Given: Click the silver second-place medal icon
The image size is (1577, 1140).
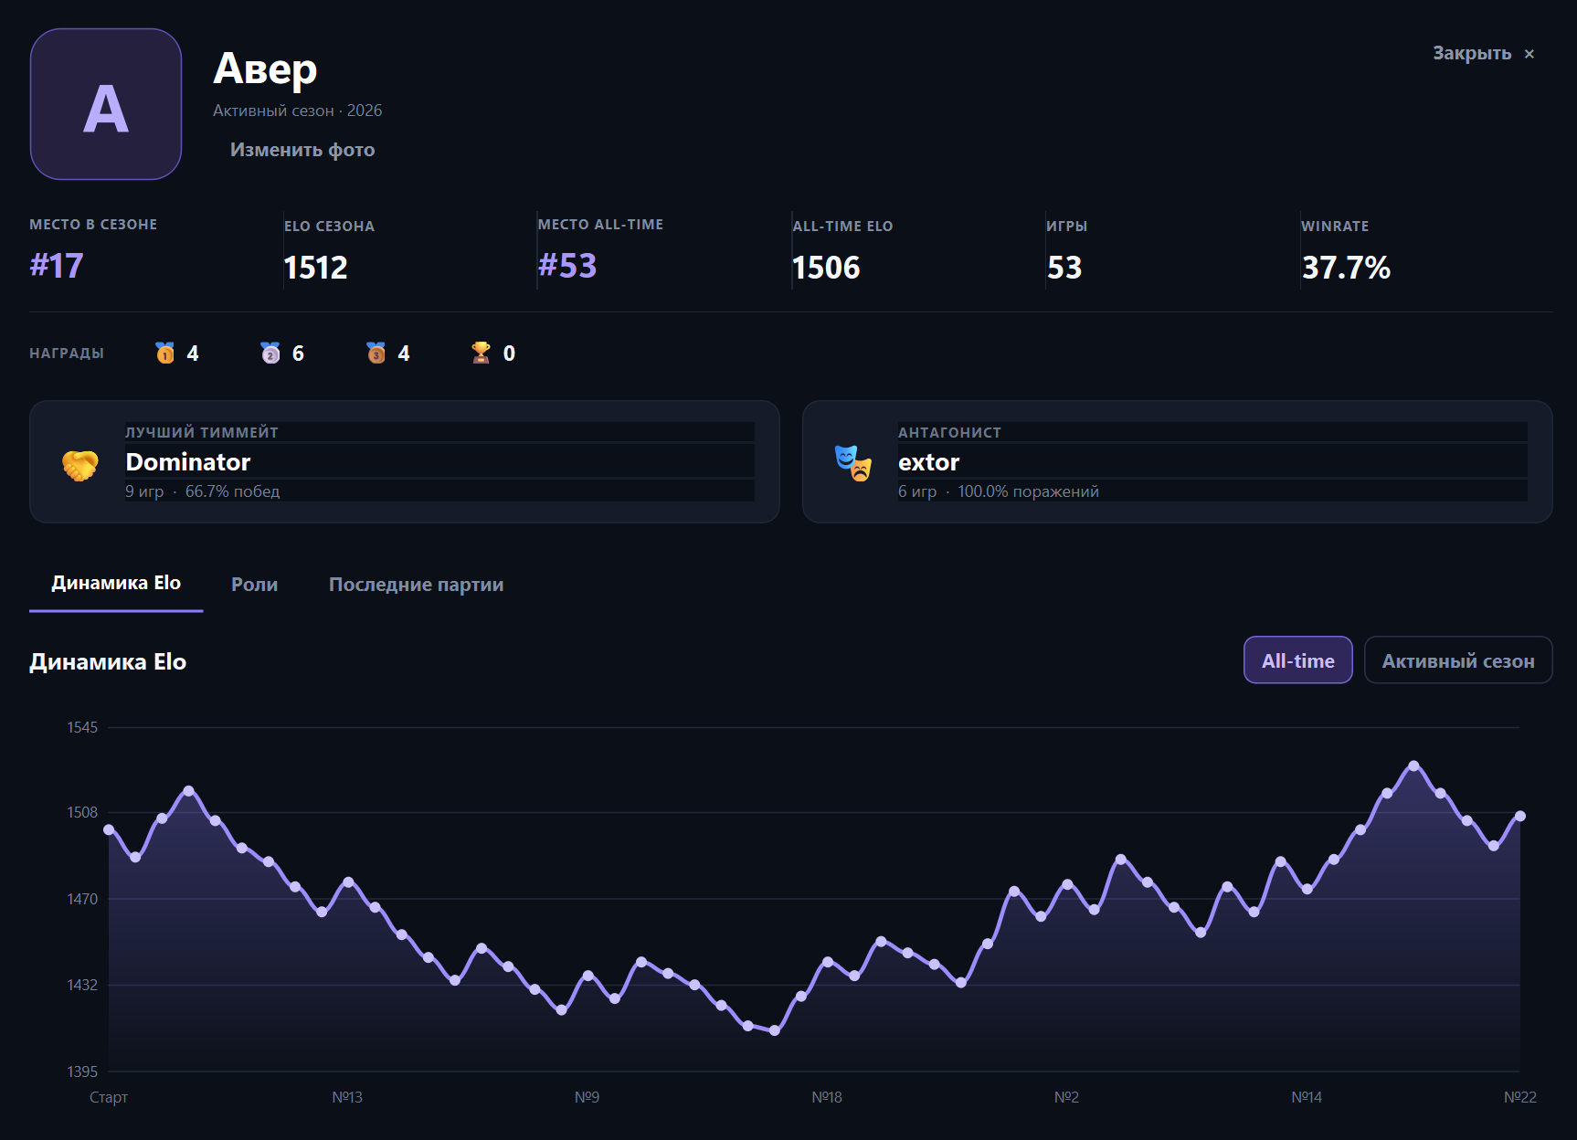Looking at the screenshot, I should [270, 353].
